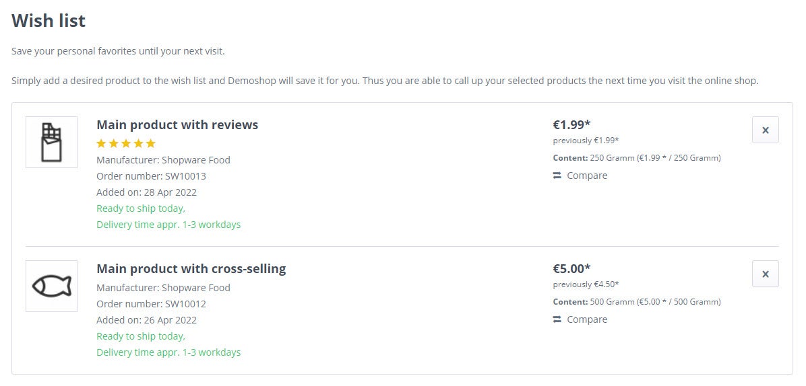Click the first yellow star in rating
This screenshot has height=386, width=806.
(x=101, y=143)
